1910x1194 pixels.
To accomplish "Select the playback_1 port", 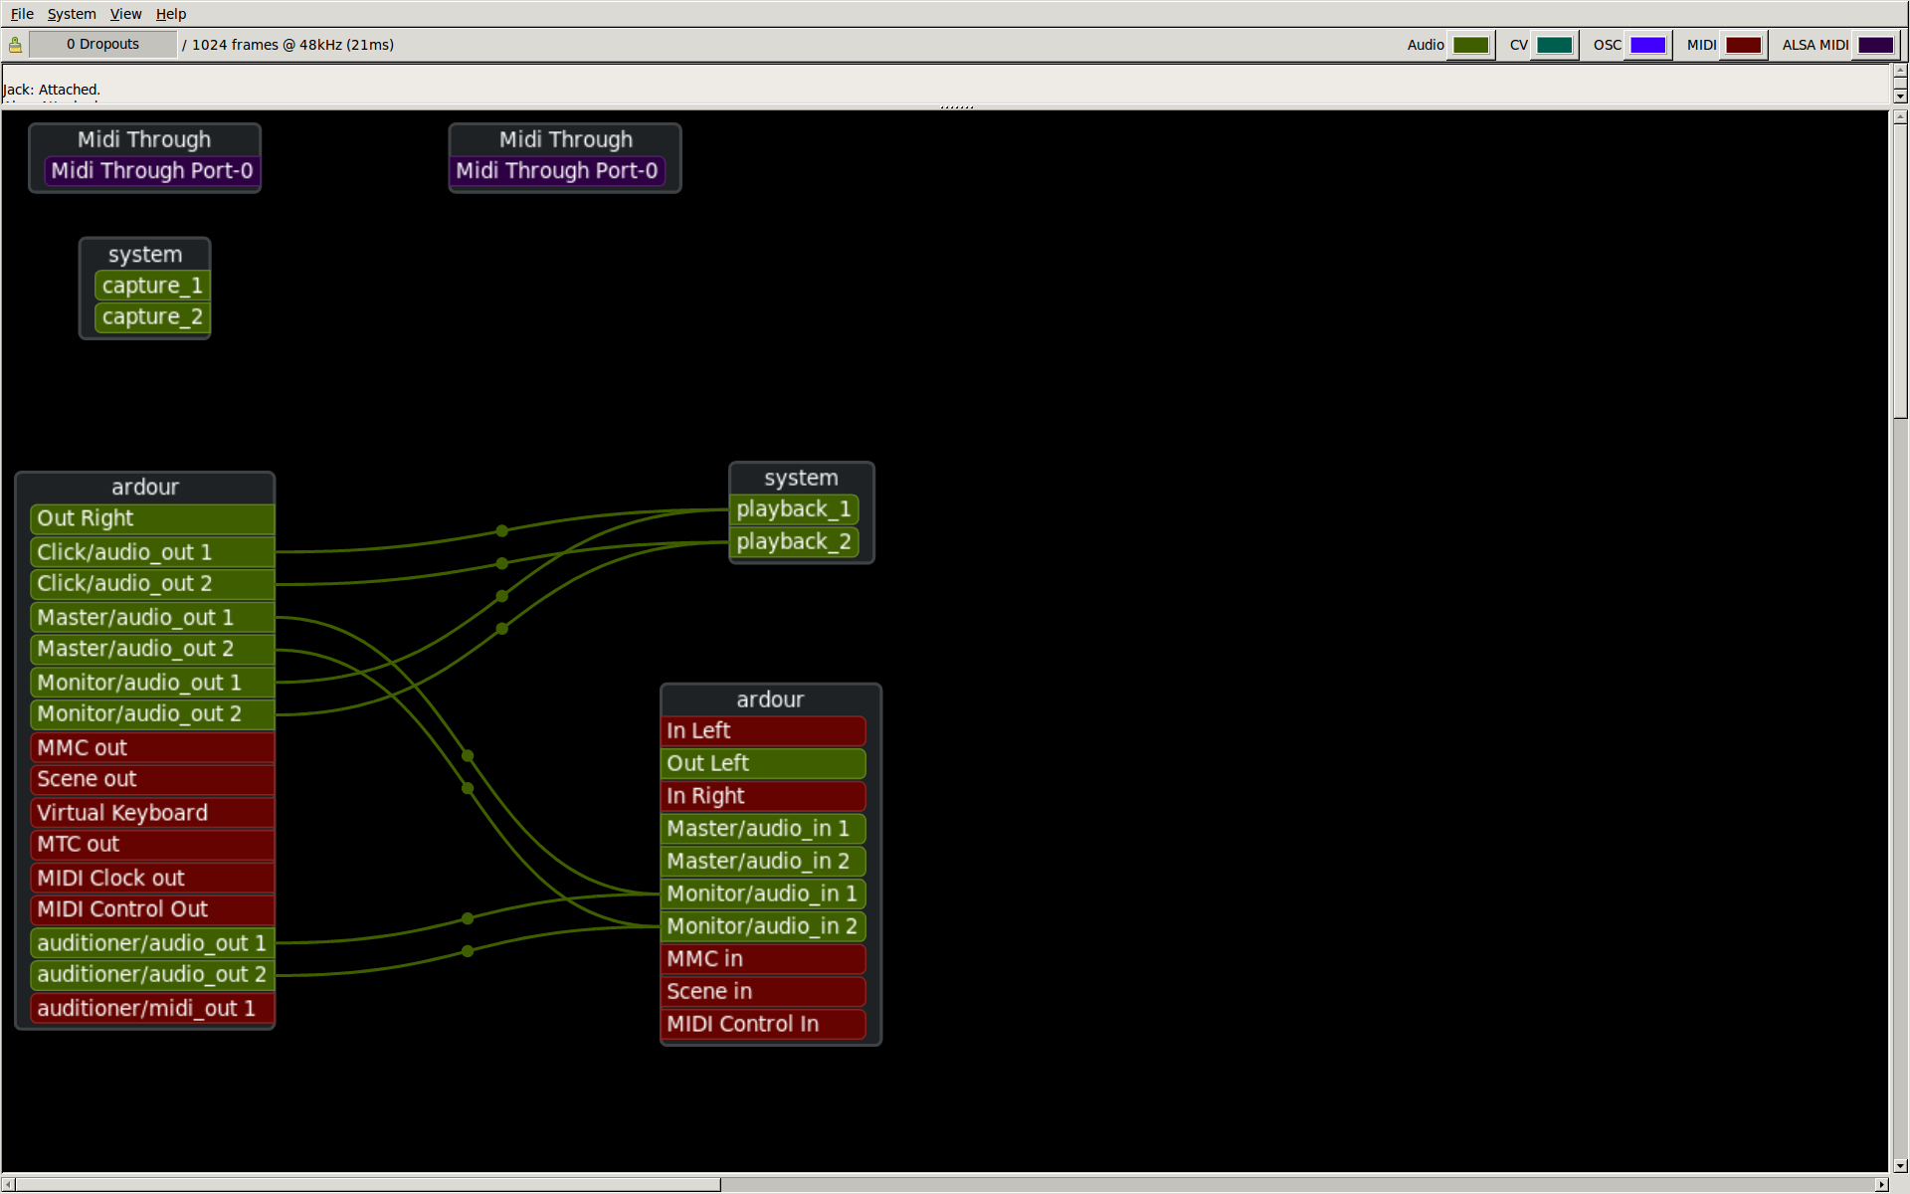I will (794, 509).
